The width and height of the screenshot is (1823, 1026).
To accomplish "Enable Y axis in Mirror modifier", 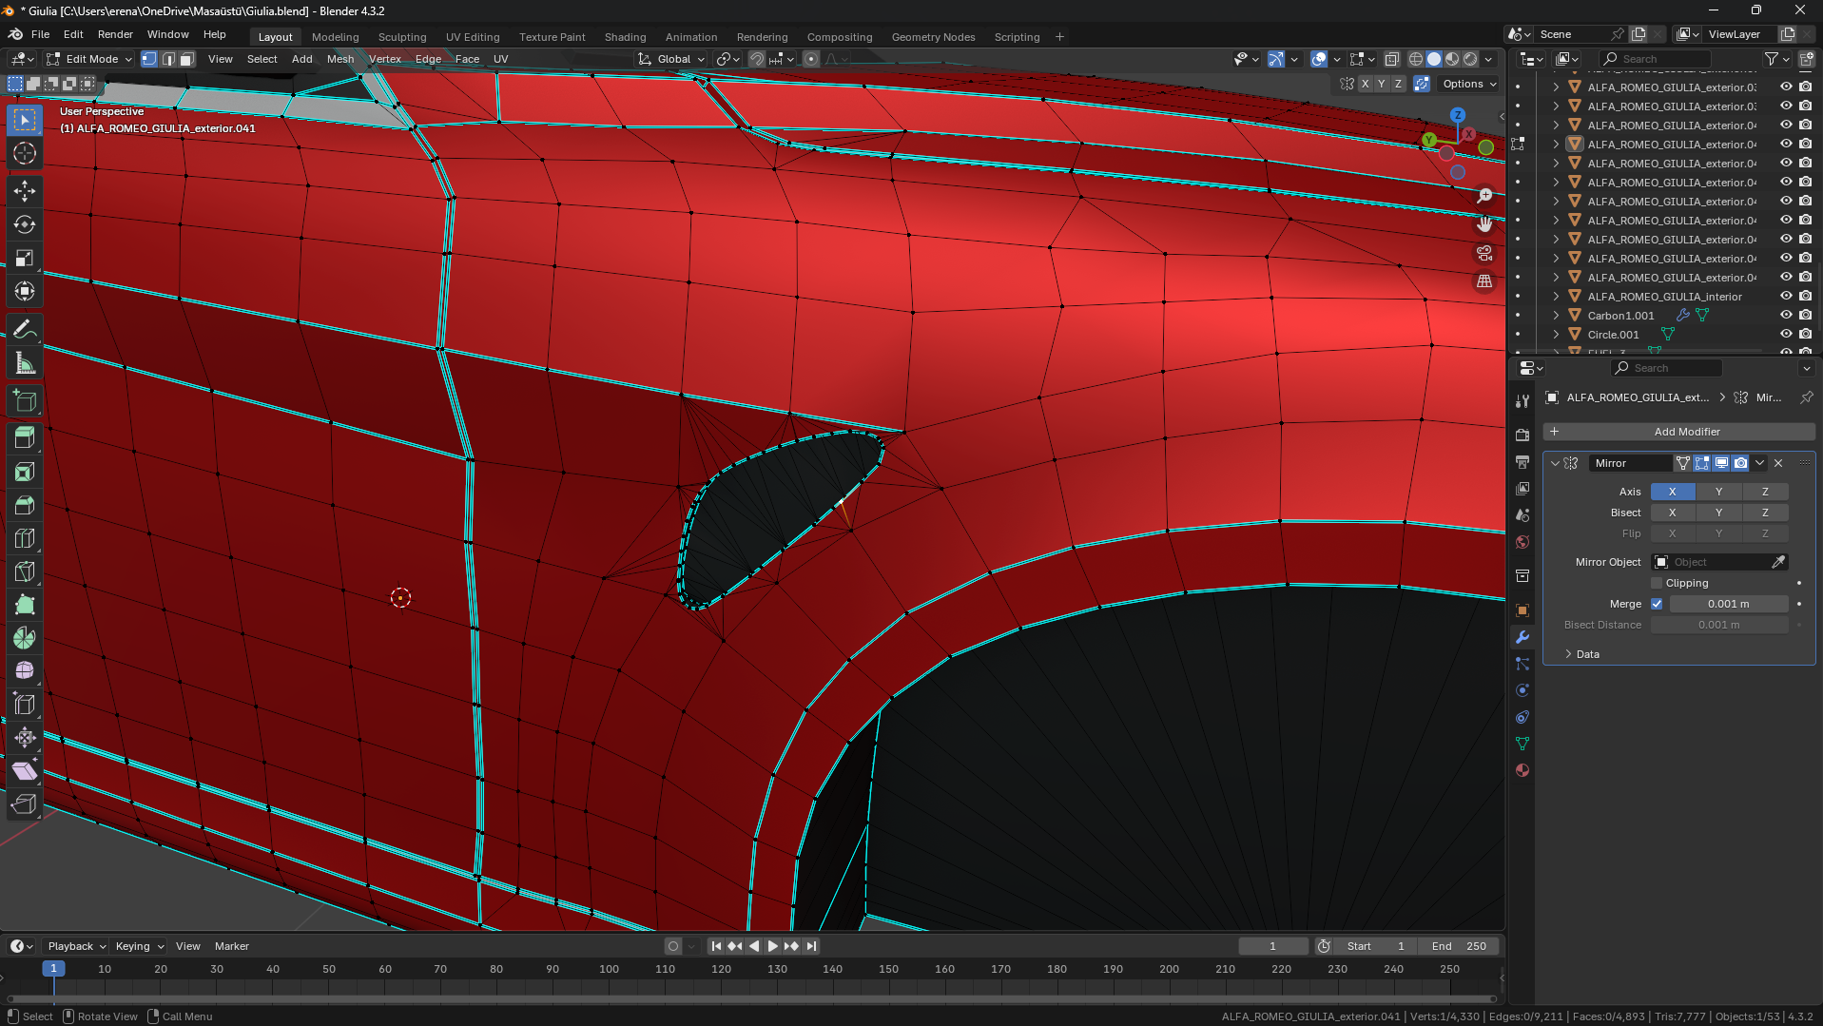I will 1718,492.
